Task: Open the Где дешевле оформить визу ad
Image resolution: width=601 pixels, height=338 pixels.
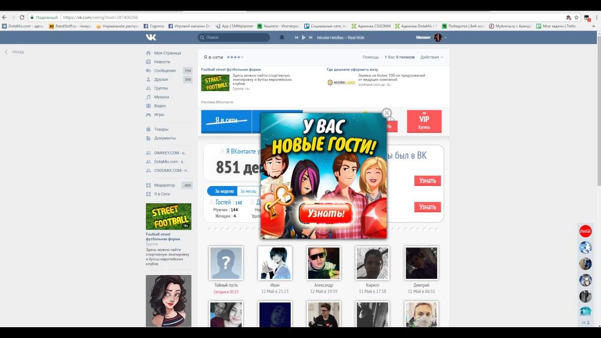Action: click(x=352, y=69)
